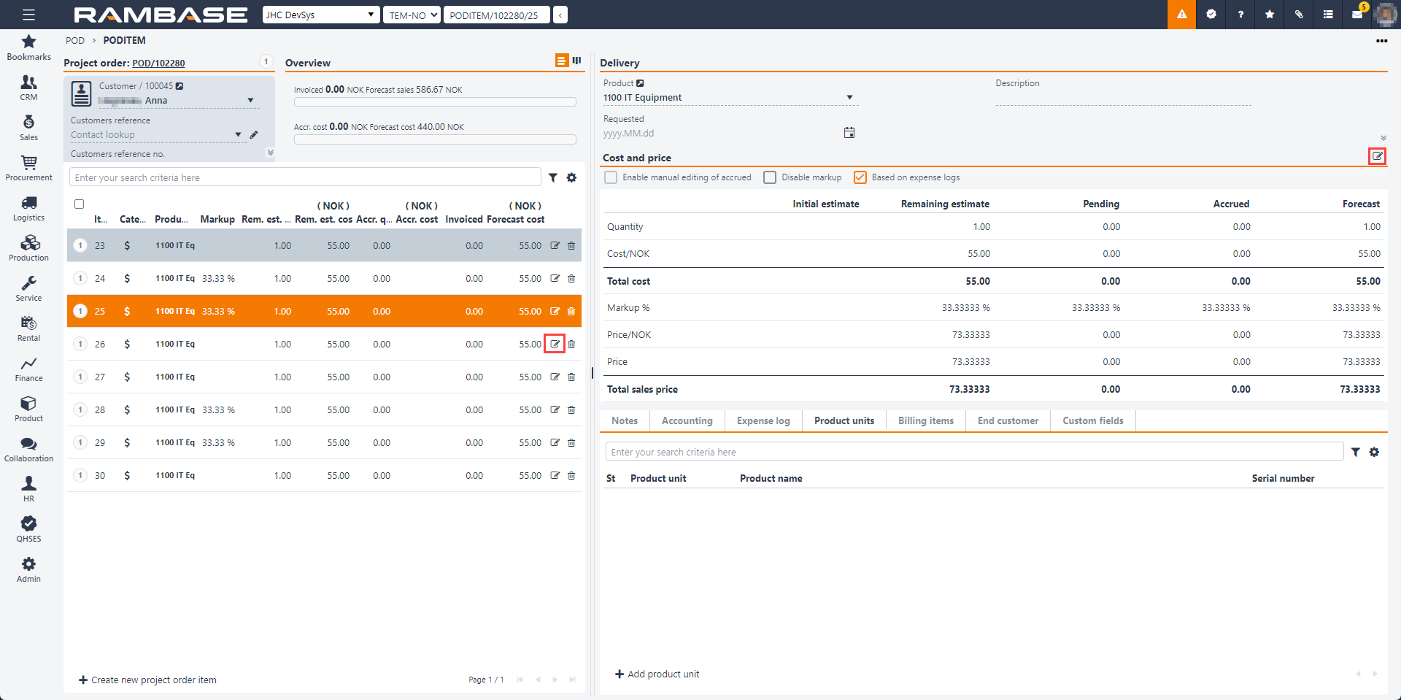Open the Contact lookup dropdown
Viewport: 1401px width, 700px height.
(x=238, y=135)
